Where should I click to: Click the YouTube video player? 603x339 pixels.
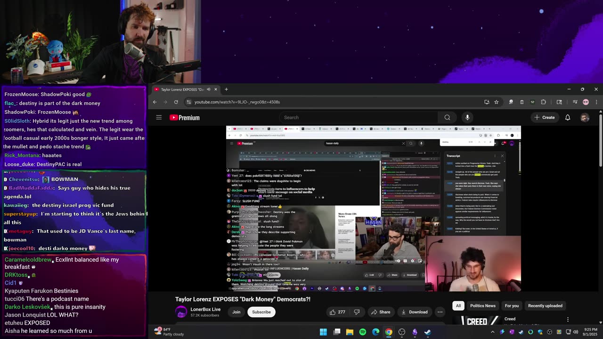374,209
